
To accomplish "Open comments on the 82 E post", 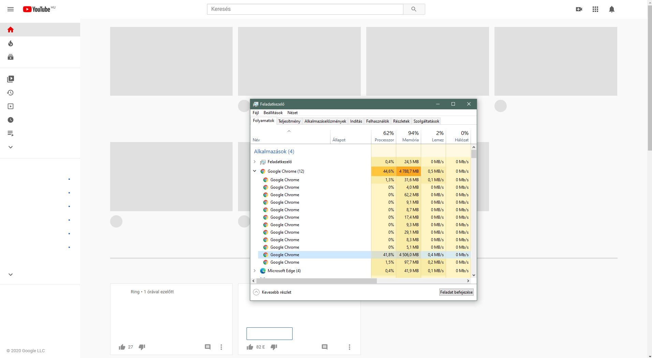I will click(x=325, y=347).
